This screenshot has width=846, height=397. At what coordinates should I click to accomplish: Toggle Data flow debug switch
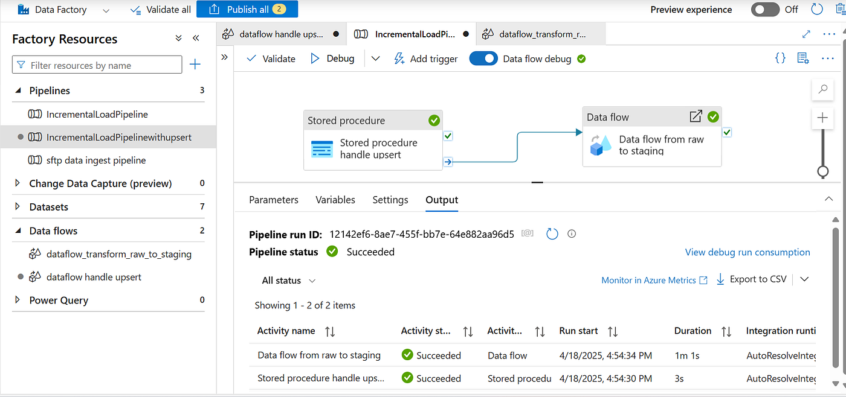(483, 59)
